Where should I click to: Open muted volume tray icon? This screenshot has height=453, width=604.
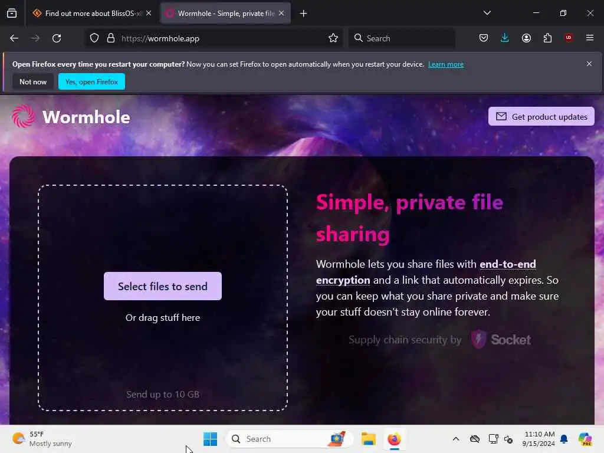coord(508,439)
